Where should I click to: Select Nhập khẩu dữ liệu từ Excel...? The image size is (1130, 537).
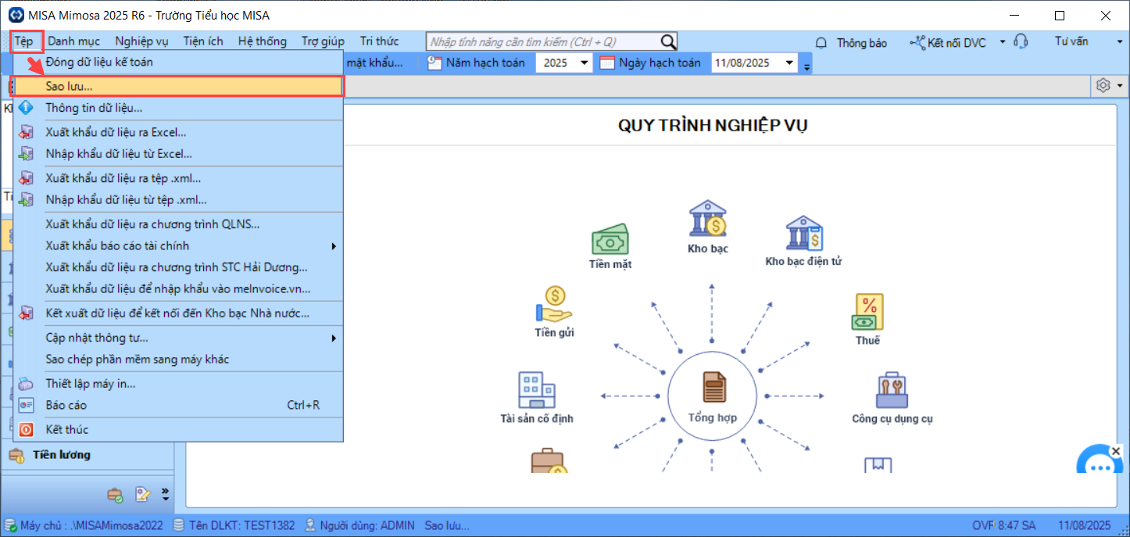[178, 154]
